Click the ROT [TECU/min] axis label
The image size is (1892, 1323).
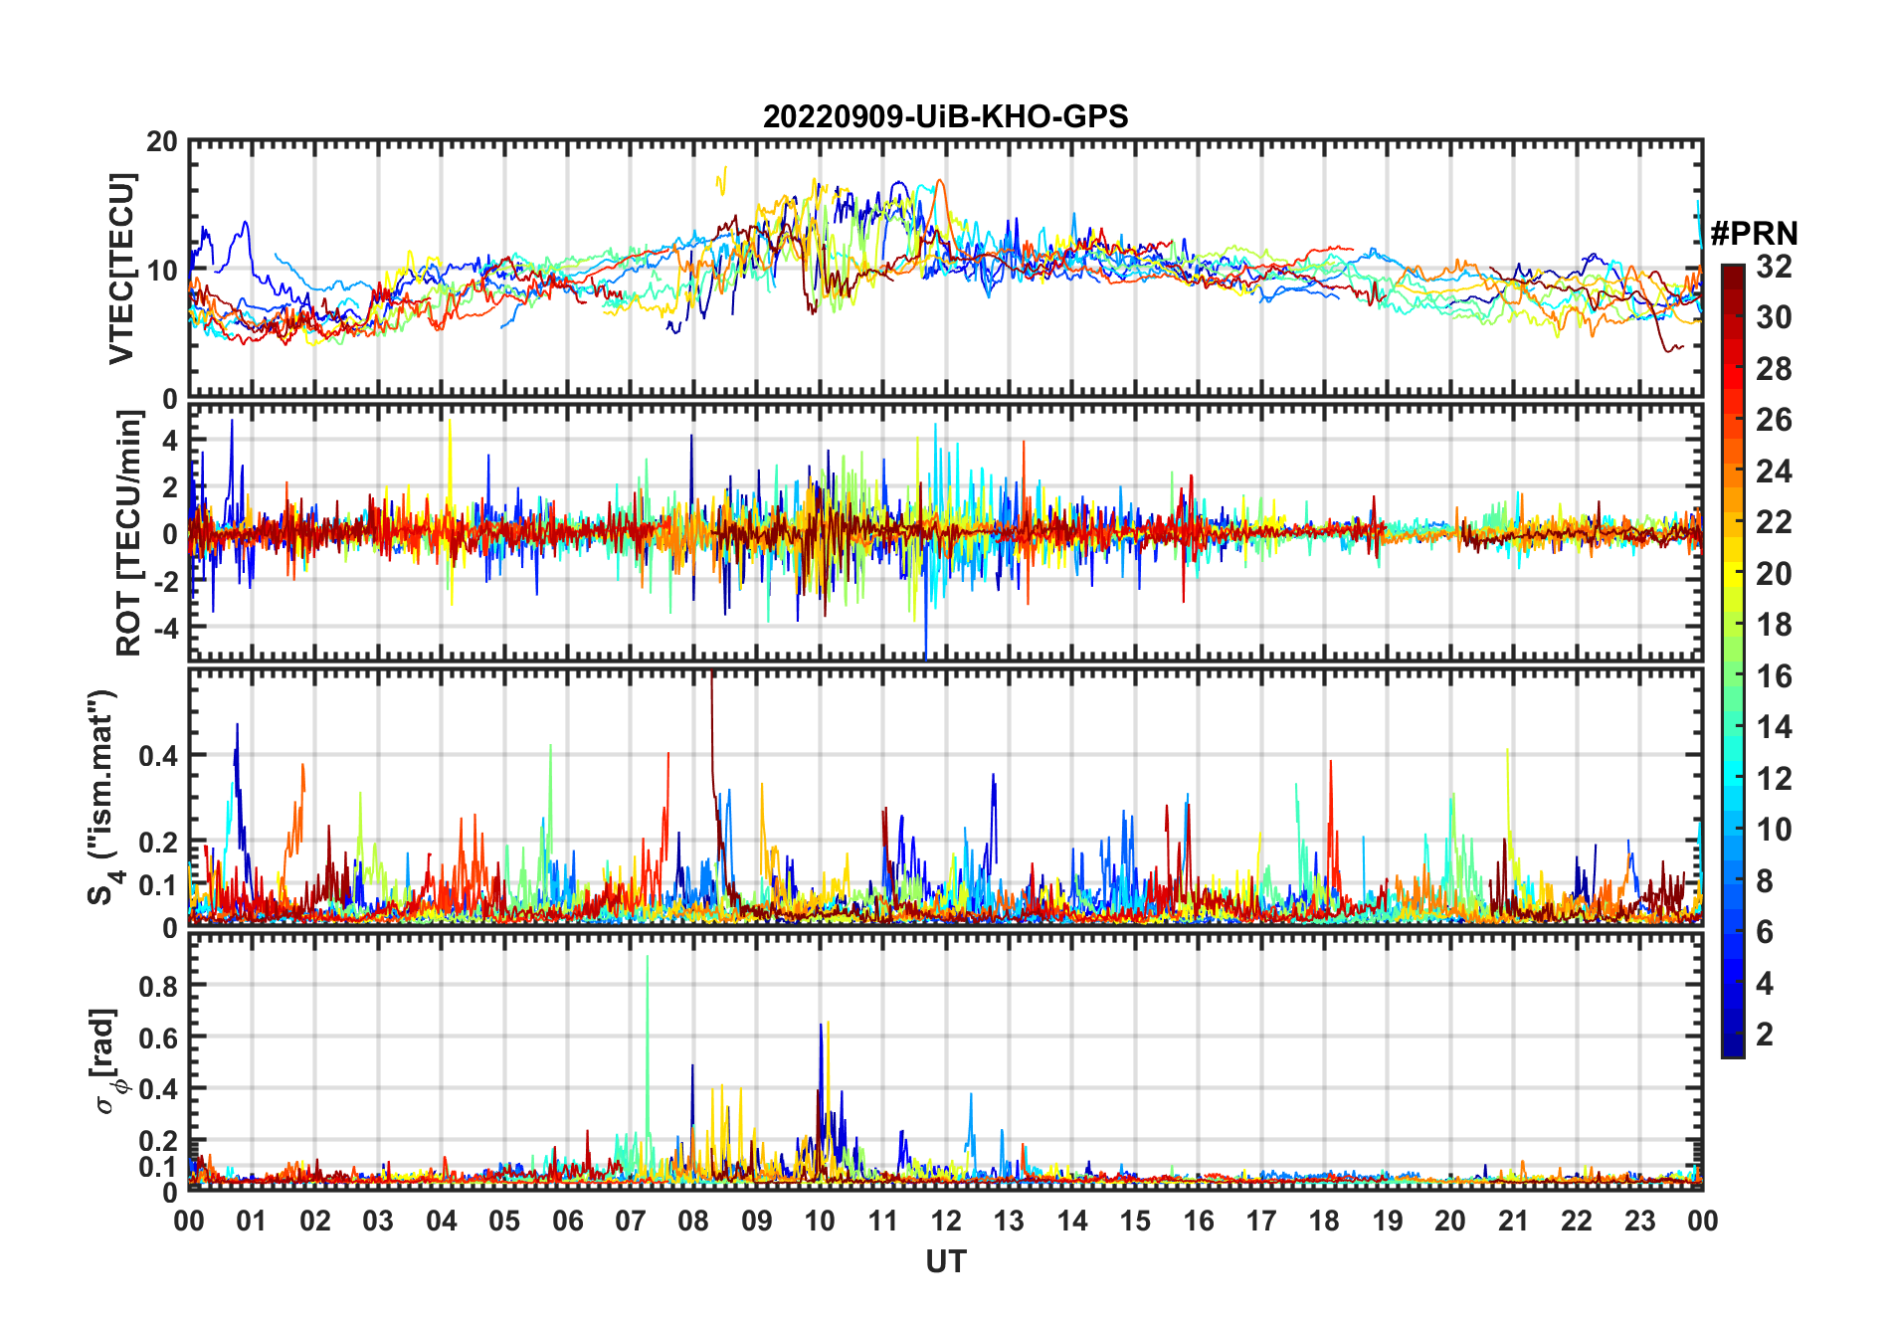tap(129, 533)
